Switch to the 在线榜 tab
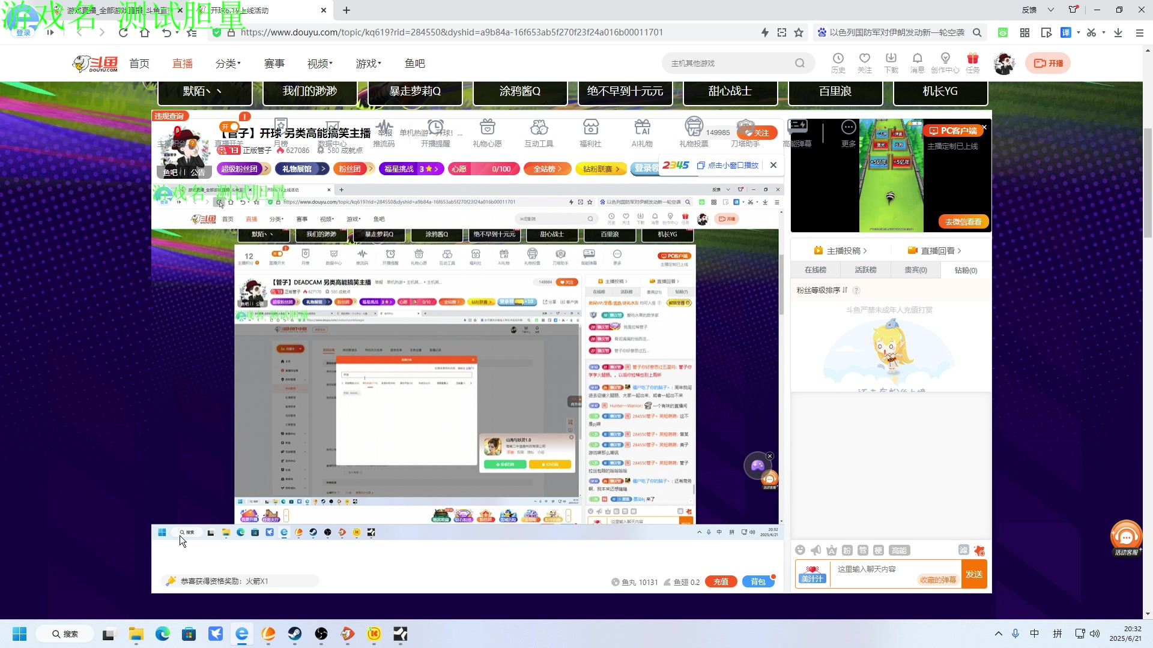1153x648 pixels. (x=816, y=270)
